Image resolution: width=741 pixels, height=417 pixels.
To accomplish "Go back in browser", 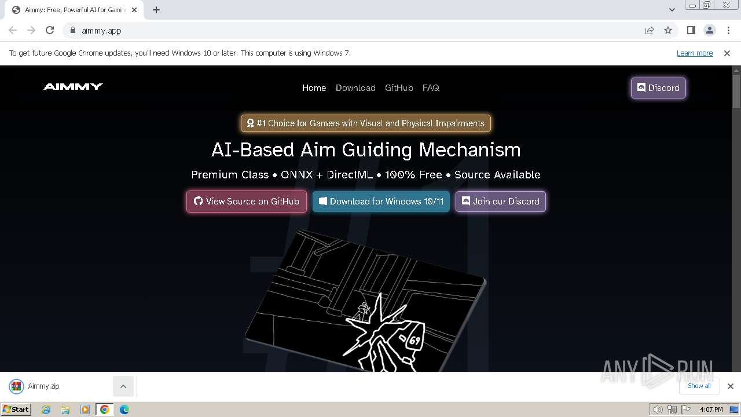I will pyautogui.click(x=13, y=31).
